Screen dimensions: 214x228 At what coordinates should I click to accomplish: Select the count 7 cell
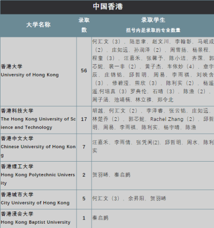84,147
